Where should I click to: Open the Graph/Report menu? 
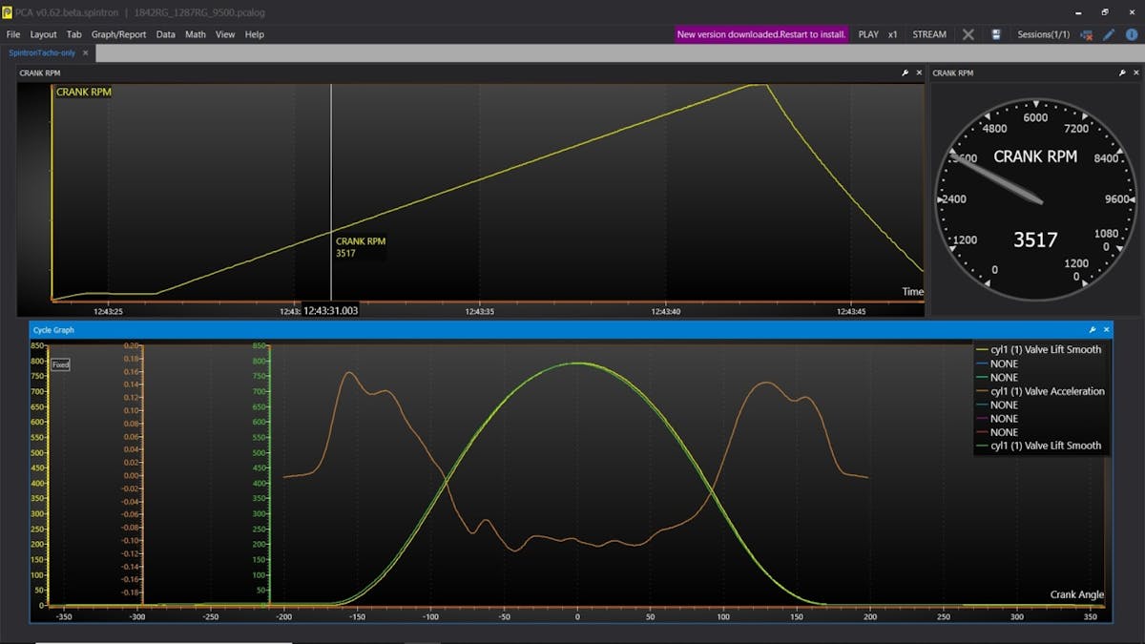[119, 34]
